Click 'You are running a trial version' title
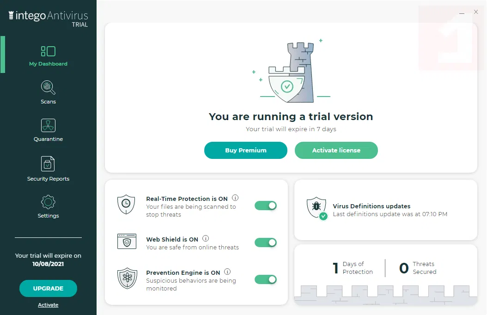This screenshot has width=487, height=315. pos(291,117)
